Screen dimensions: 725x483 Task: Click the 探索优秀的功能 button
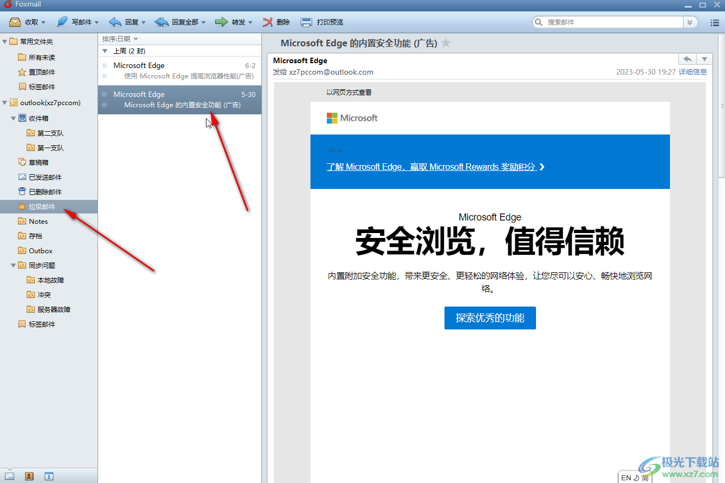[490, 318]
